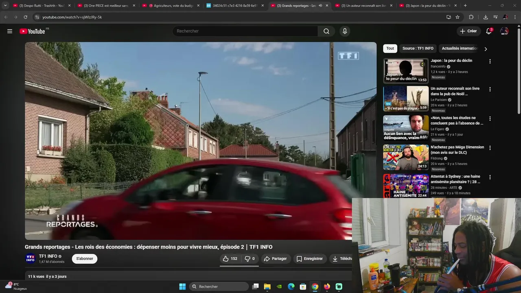Bookmark this page with the star
The width and height of the screenshot is (521, 293).
tap(458, 17)
